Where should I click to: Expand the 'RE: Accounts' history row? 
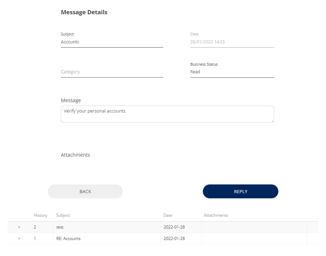click(x=19, y=239)
